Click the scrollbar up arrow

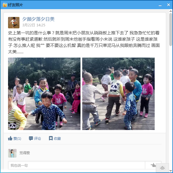click(x=171, y=11)
